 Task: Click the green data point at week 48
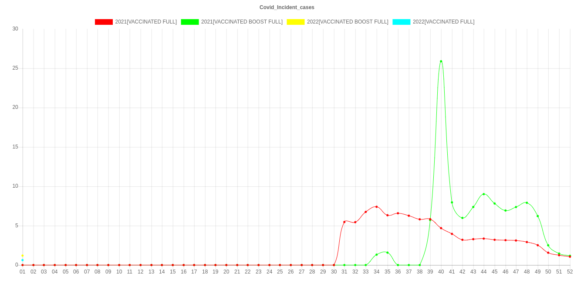tap(527, 203)
